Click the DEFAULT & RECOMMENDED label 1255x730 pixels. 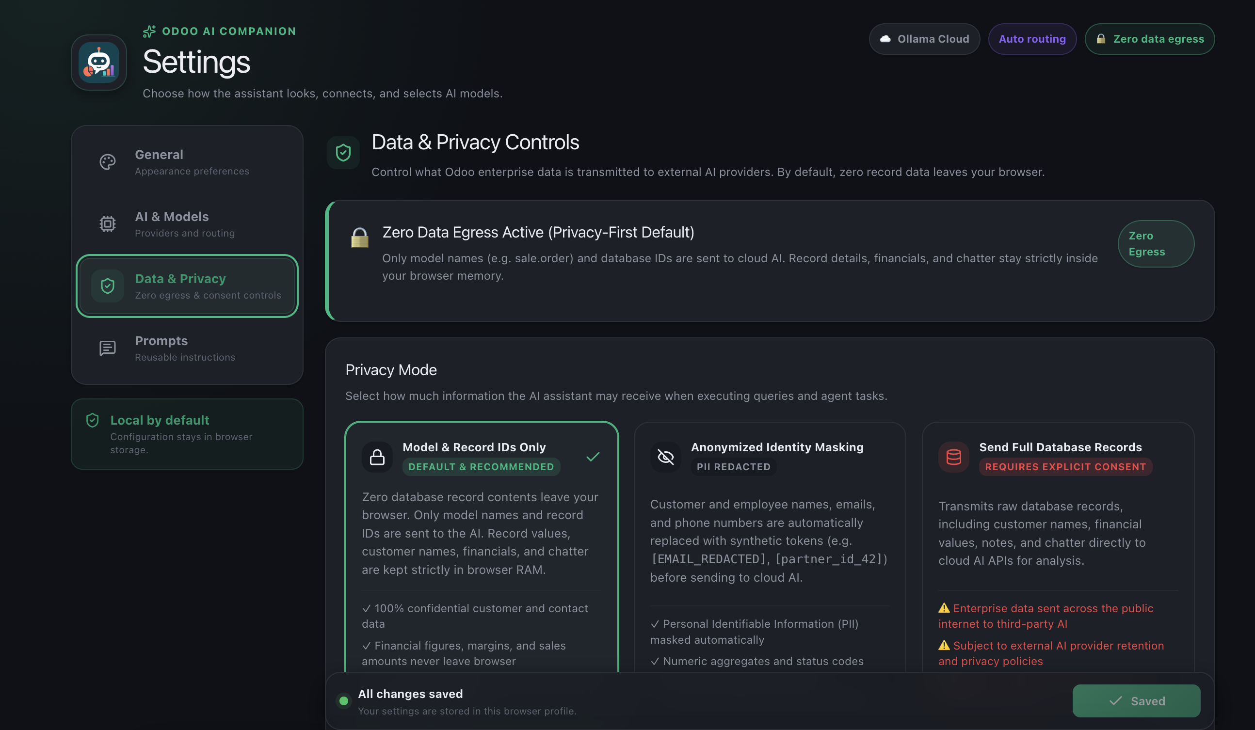482,467
